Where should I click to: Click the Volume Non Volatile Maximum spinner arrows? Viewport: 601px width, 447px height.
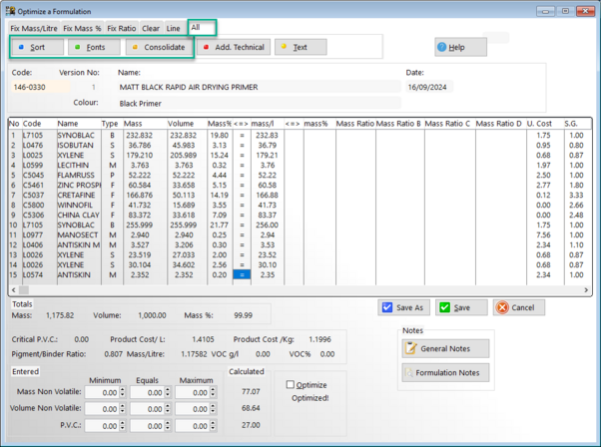click(x=213, y=409)
